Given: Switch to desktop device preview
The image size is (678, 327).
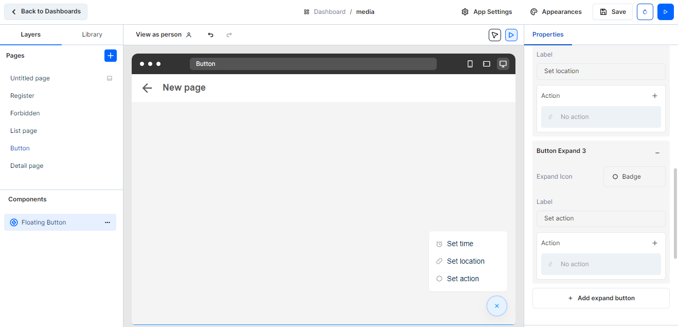Looking at the screenshot, I should tap(503, 64).
